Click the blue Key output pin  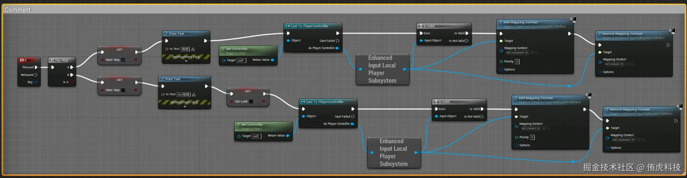[35, 82]
